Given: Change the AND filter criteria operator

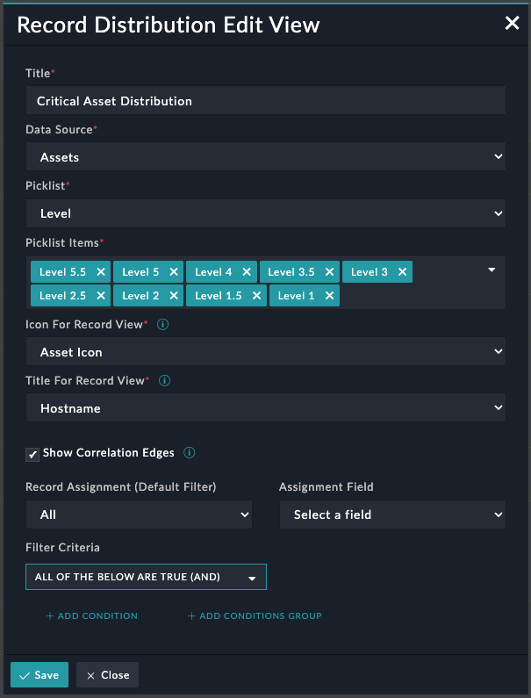Looking at the screenshot, I should tap(146, 577).
